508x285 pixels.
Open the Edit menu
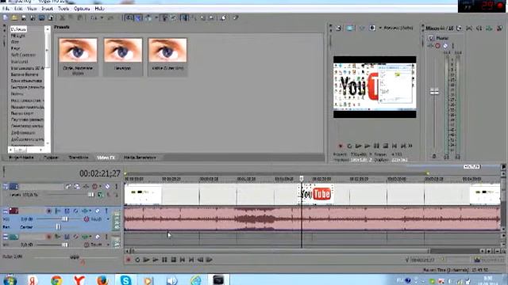18,9
